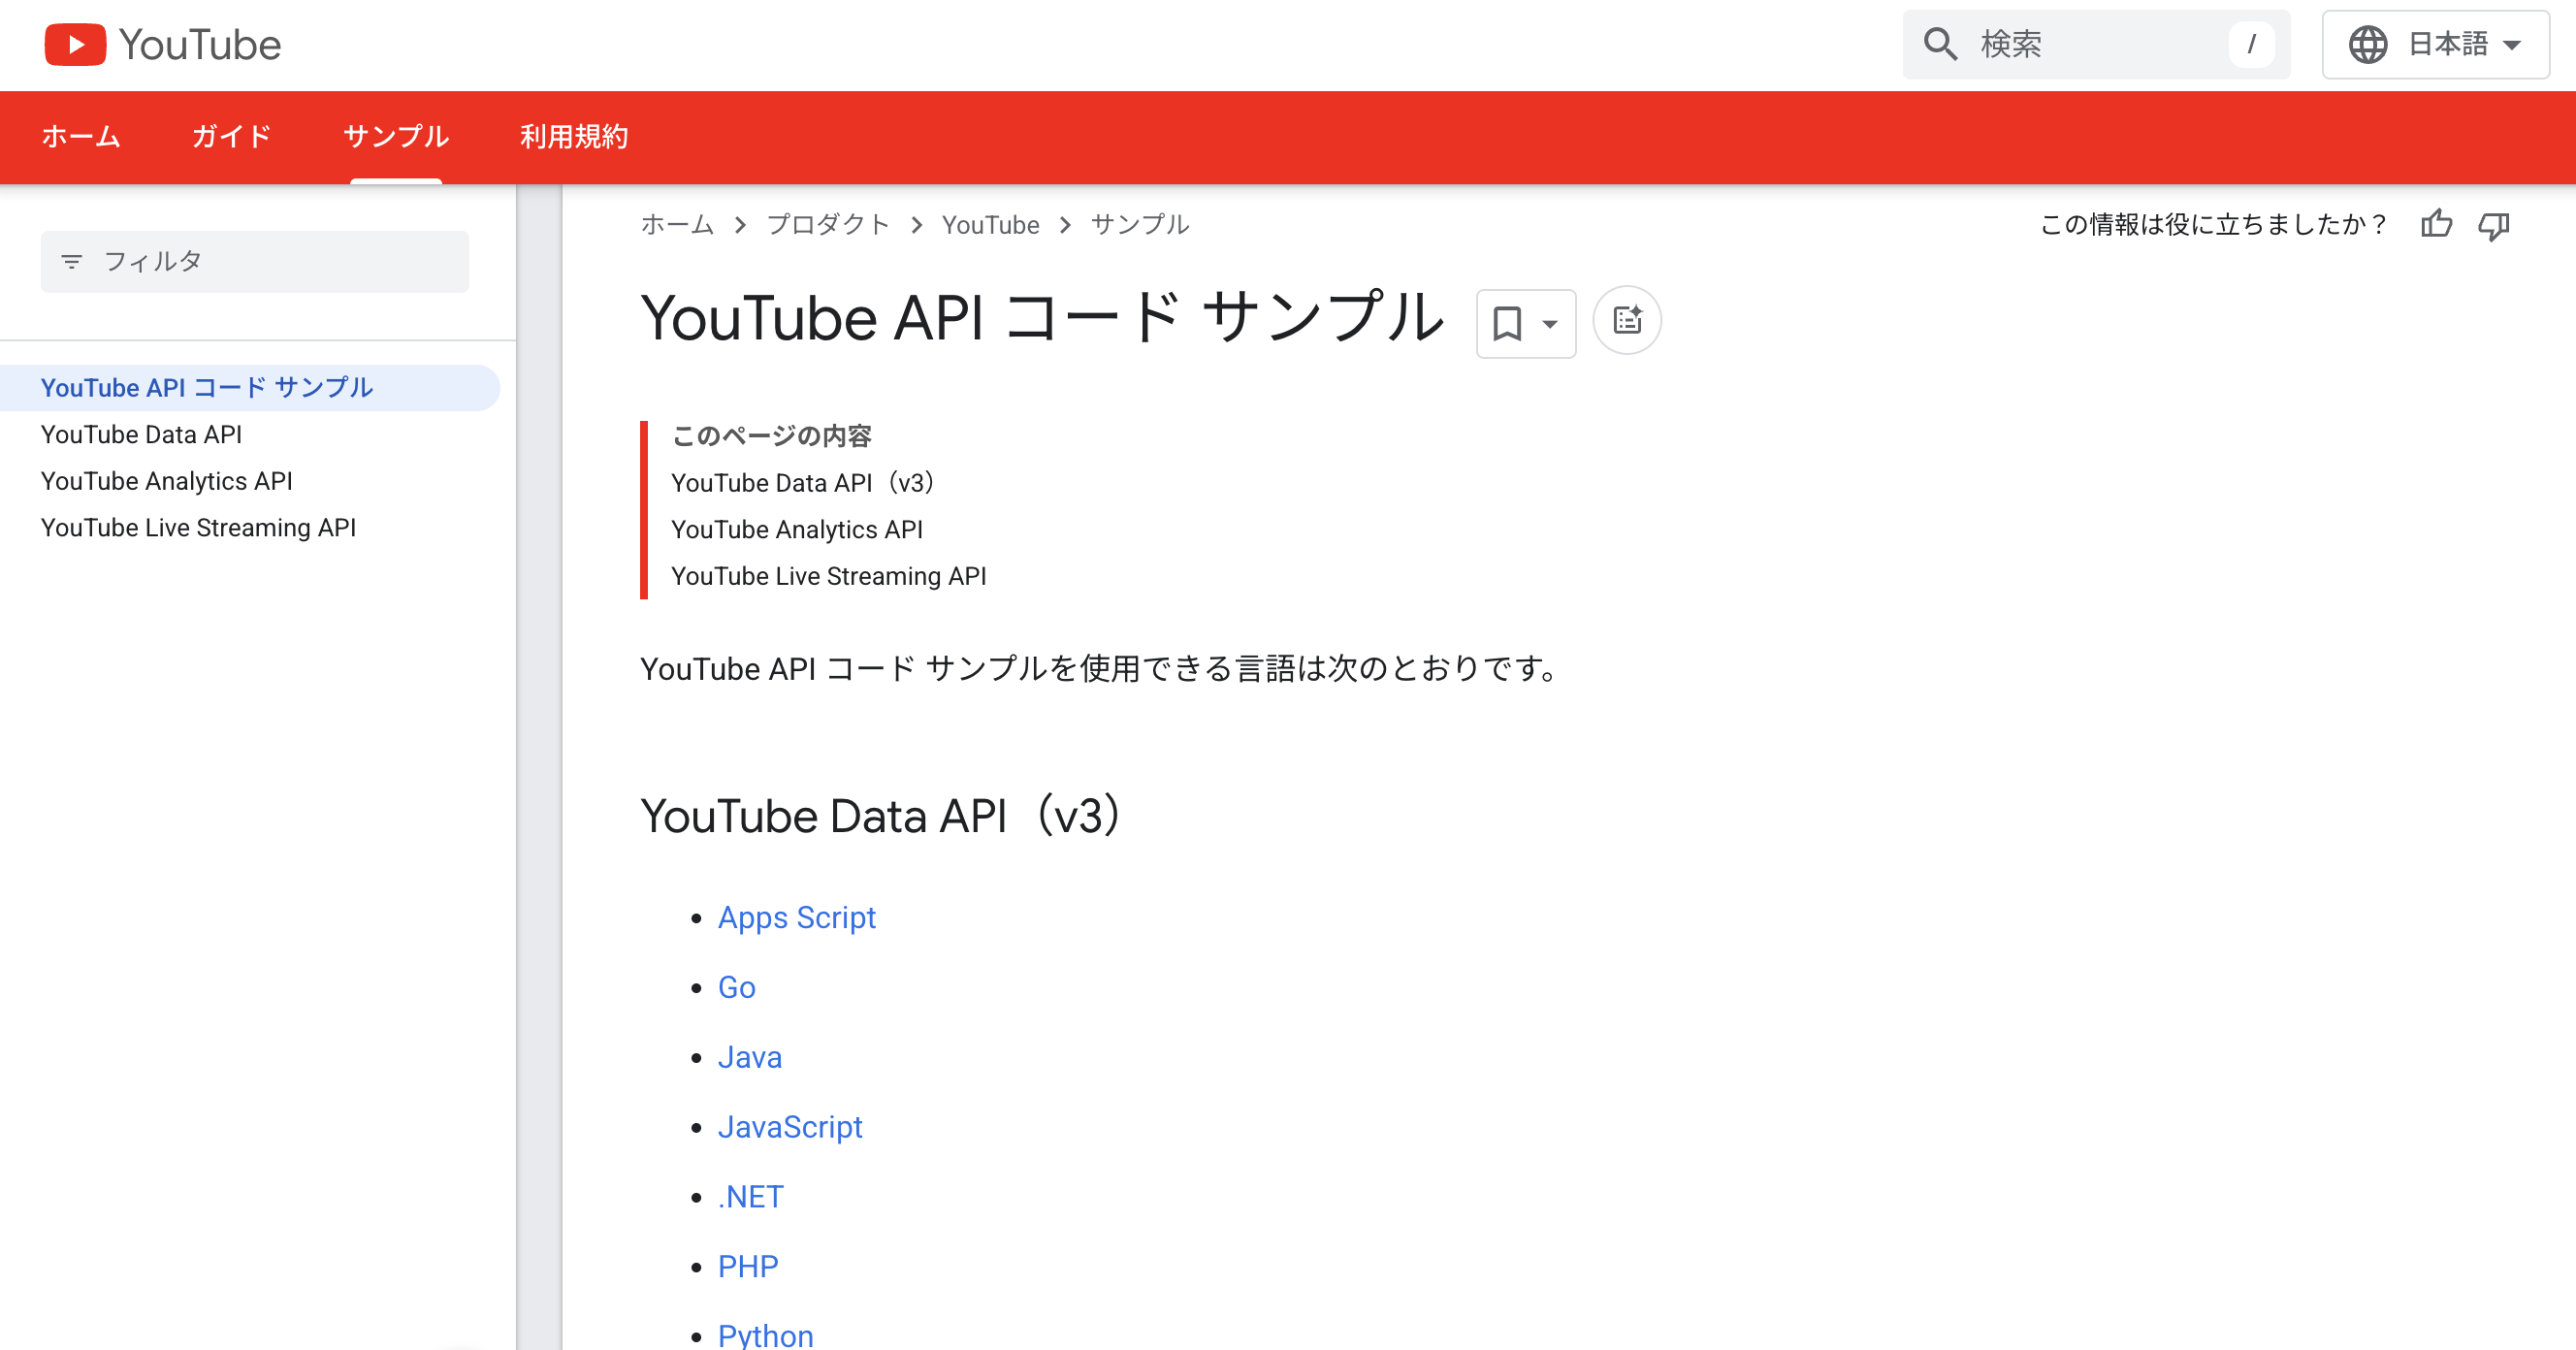Select YouTube Live Streaming API in the sidebar
Viewport: 2576px width, 1350px height.
[x=197, y=527]
